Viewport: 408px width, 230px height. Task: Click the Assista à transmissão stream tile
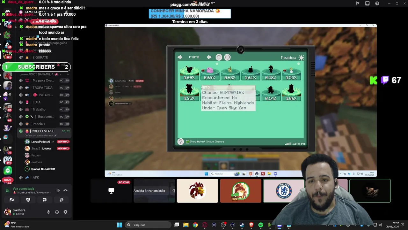point(154,191)
